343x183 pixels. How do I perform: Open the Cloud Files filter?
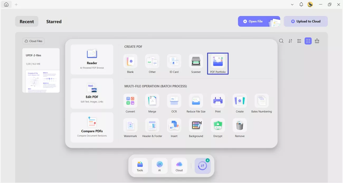(34, 41)
